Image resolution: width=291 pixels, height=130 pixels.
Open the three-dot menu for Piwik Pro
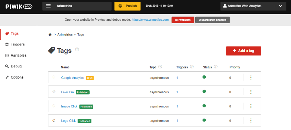251,92
